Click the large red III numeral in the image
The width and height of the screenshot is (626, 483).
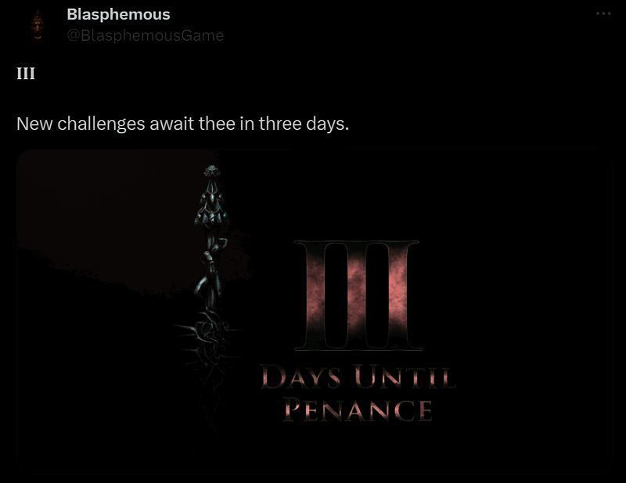tap(358, 295)
